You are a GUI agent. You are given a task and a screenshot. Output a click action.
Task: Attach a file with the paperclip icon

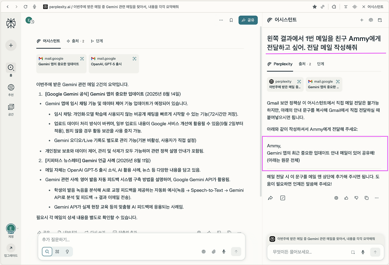(214, 251)
